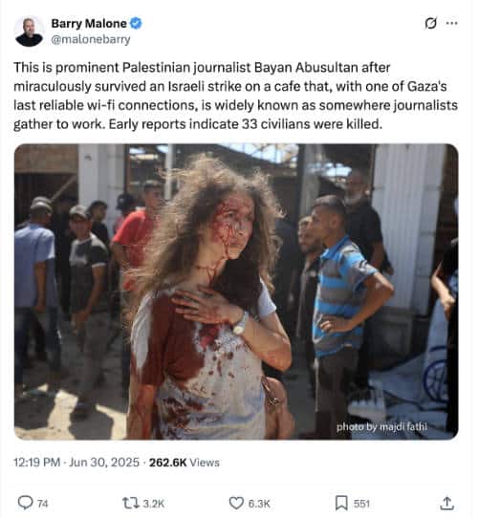Screen dimensions: 478x518
Task: Click the Barry Malone display name
Action: [89, 24]
